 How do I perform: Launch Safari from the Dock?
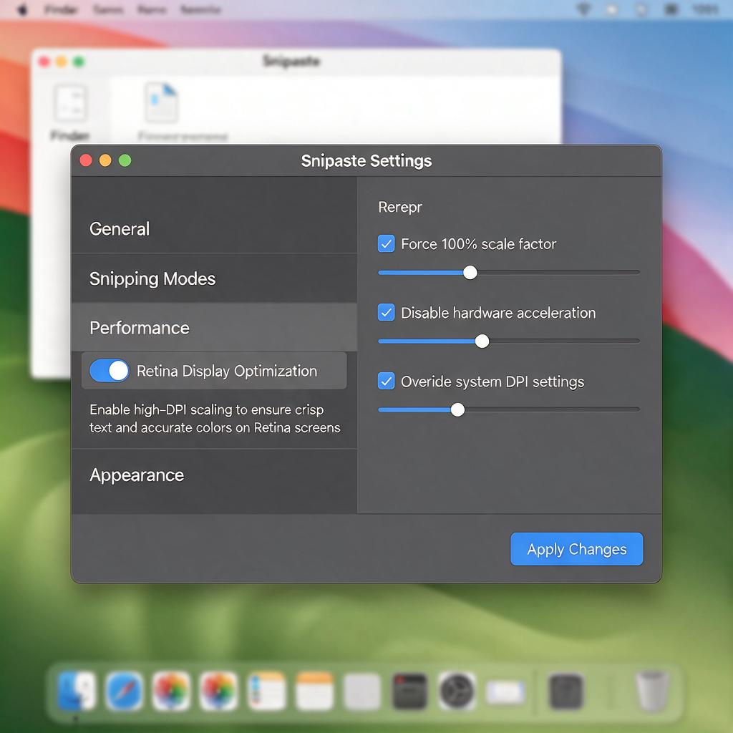(x=124, y=691)
